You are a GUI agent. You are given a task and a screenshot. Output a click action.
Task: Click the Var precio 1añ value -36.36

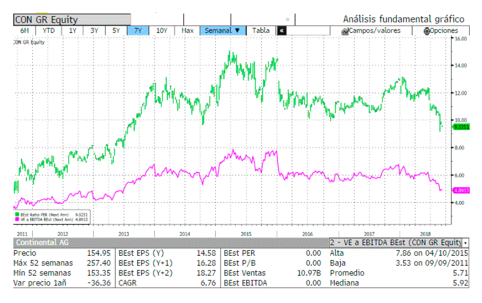100,283
